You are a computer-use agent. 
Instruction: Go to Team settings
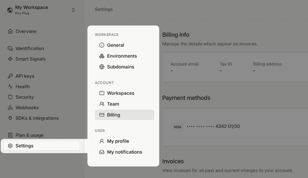click(x=113, y=104)
